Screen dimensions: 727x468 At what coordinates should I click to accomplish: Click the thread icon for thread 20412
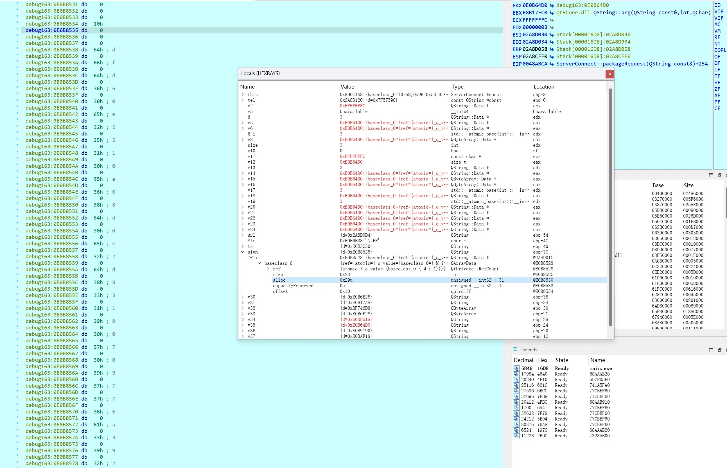[x=516, y=402]
